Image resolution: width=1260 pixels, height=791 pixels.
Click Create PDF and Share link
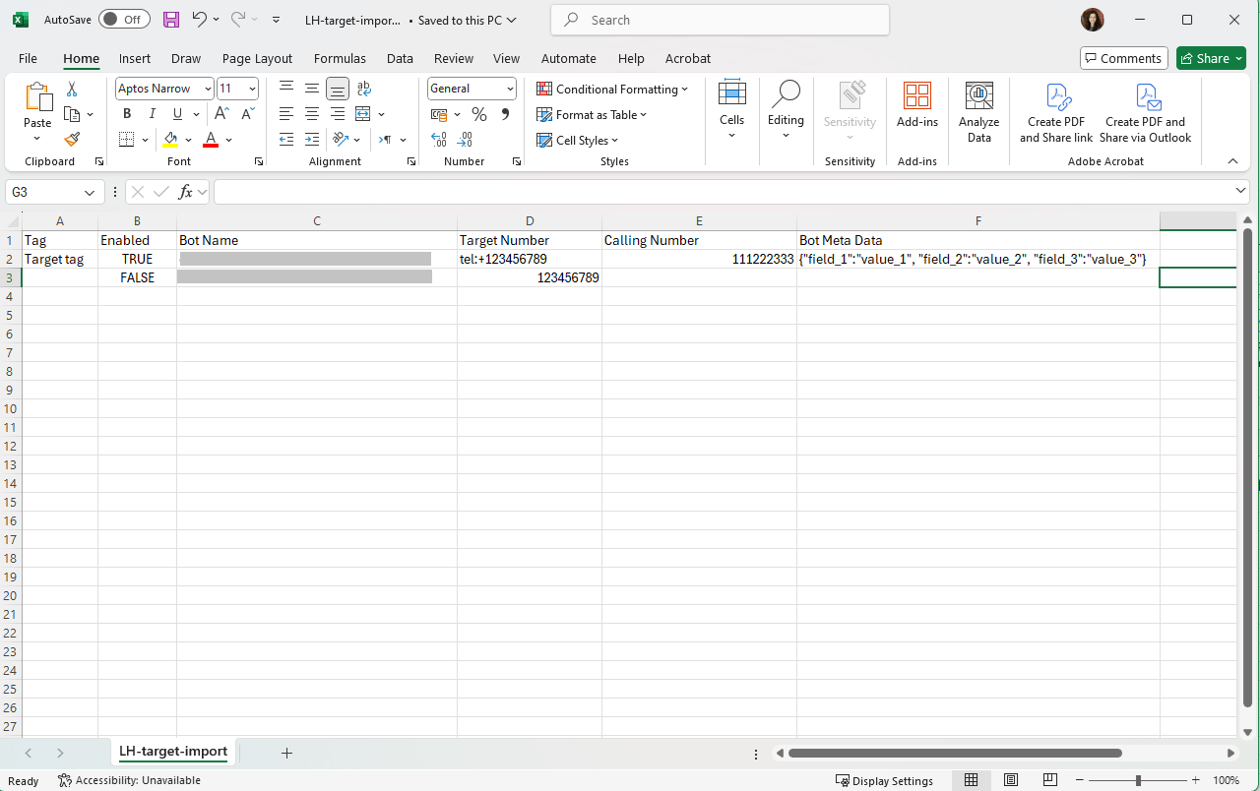pos(1056,112)
